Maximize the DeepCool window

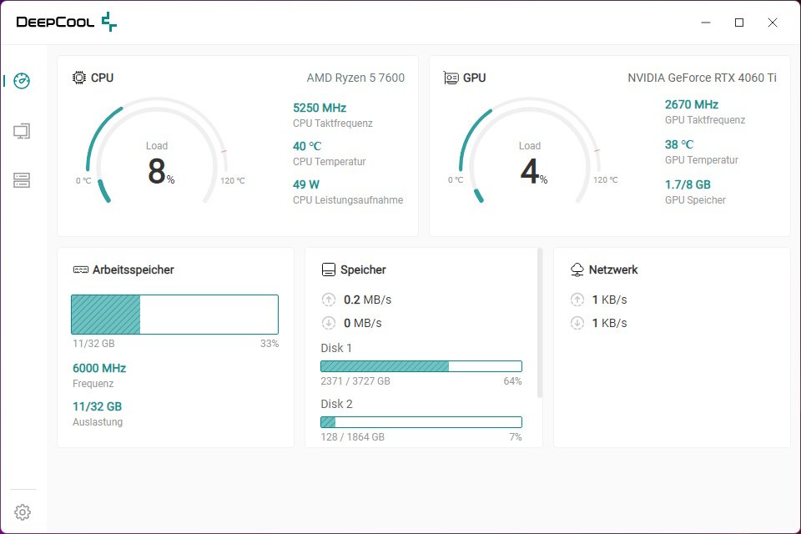(x=738, y=23)
